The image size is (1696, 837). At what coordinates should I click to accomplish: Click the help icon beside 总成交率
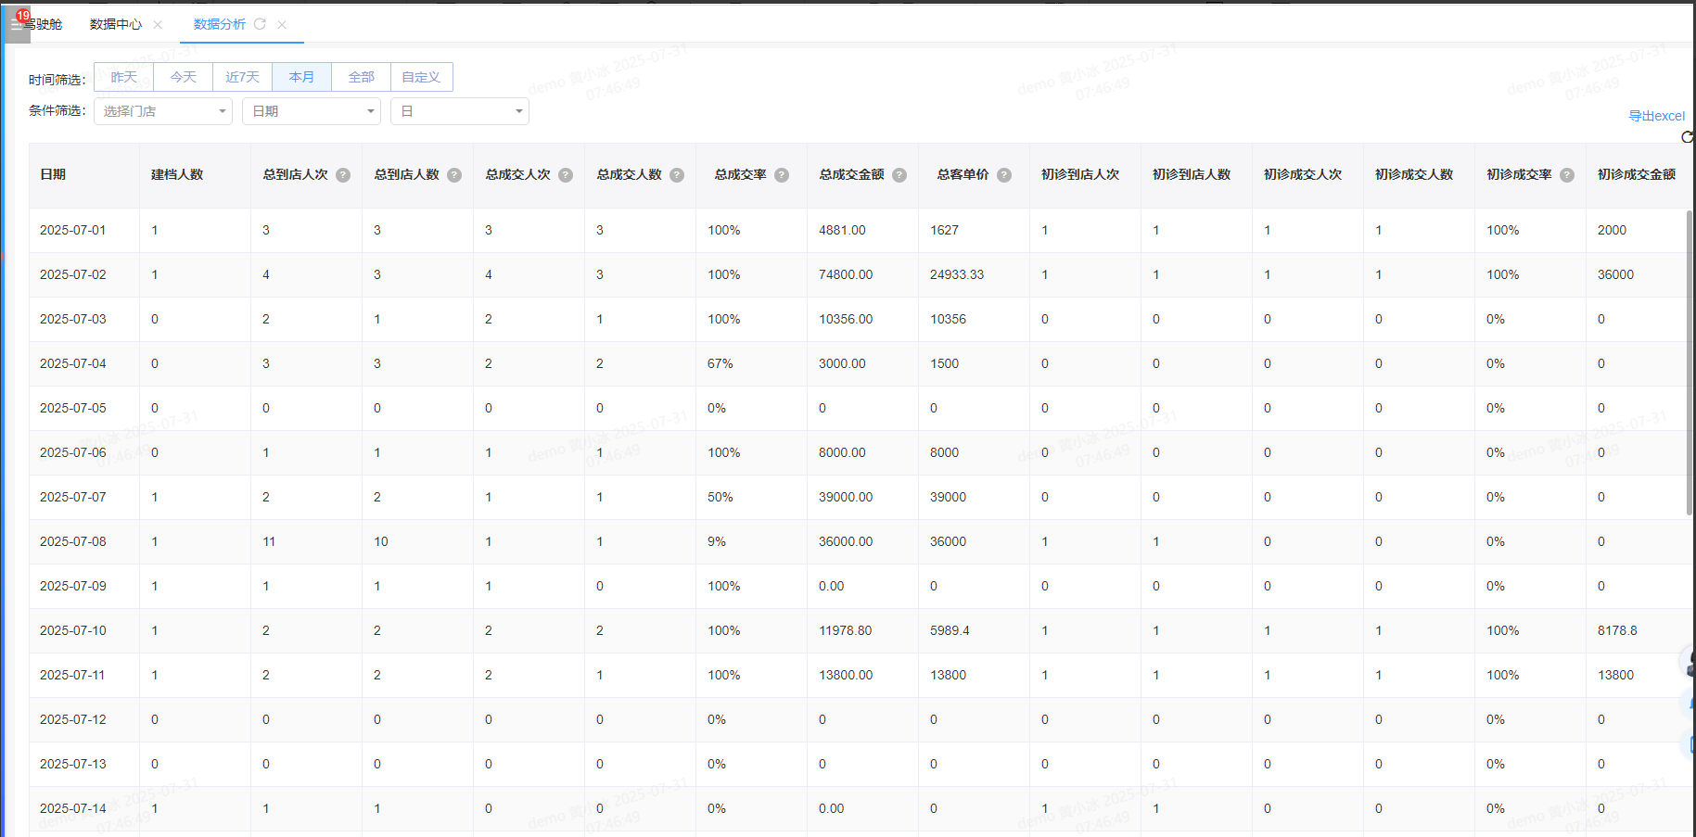[x=782, y=175]
